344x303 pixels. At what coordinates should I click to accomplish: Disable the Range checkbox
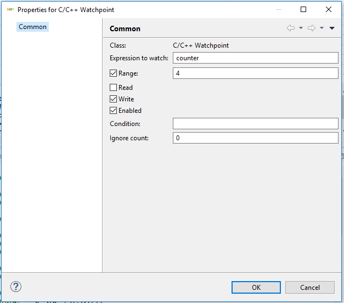coord(114,73)
